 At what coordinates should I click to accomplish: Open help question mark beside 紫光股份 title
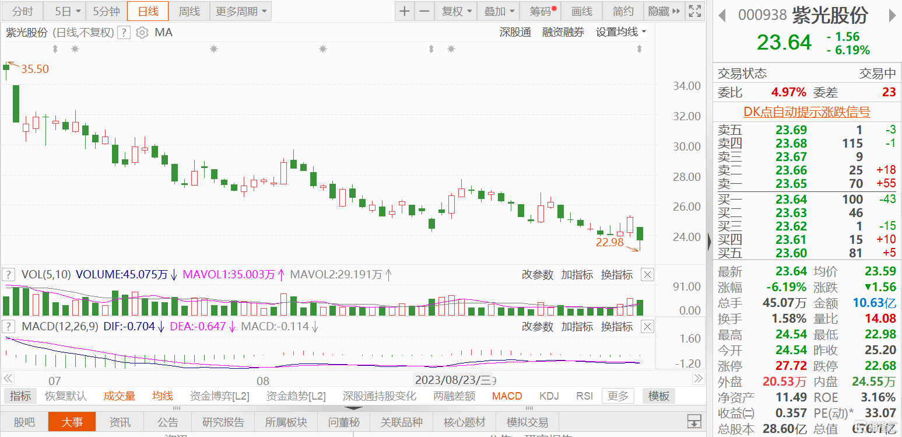pyautogui.click(x=123, y=33)
